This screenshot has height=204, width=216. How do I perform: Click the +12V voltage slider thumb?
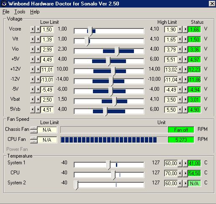click(113, 71)
